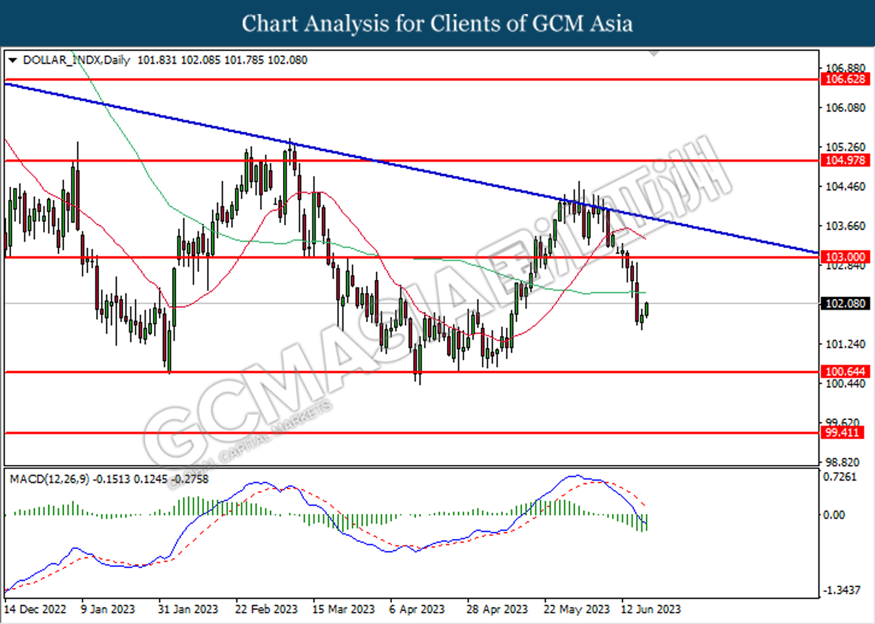
Task: Click the MACD(12,26,9) indicator label
Action: click(x=50, y=479)
